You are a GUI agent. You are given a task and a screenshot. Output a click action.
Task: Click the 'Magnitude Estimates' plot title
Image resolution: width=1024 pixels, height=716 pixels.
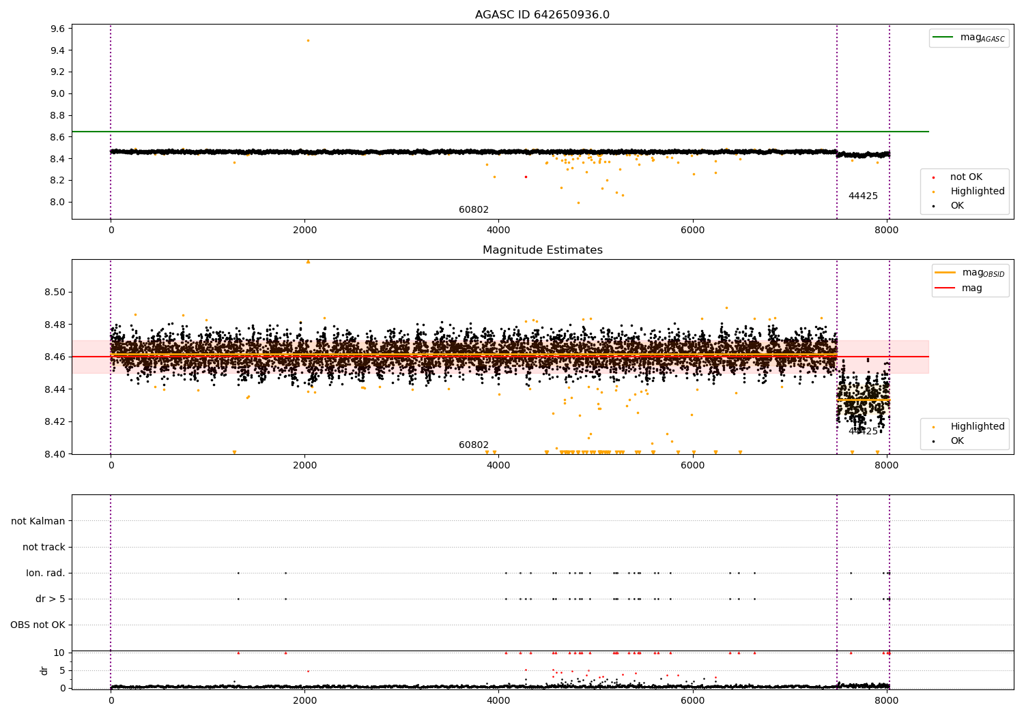pos(542,250)
